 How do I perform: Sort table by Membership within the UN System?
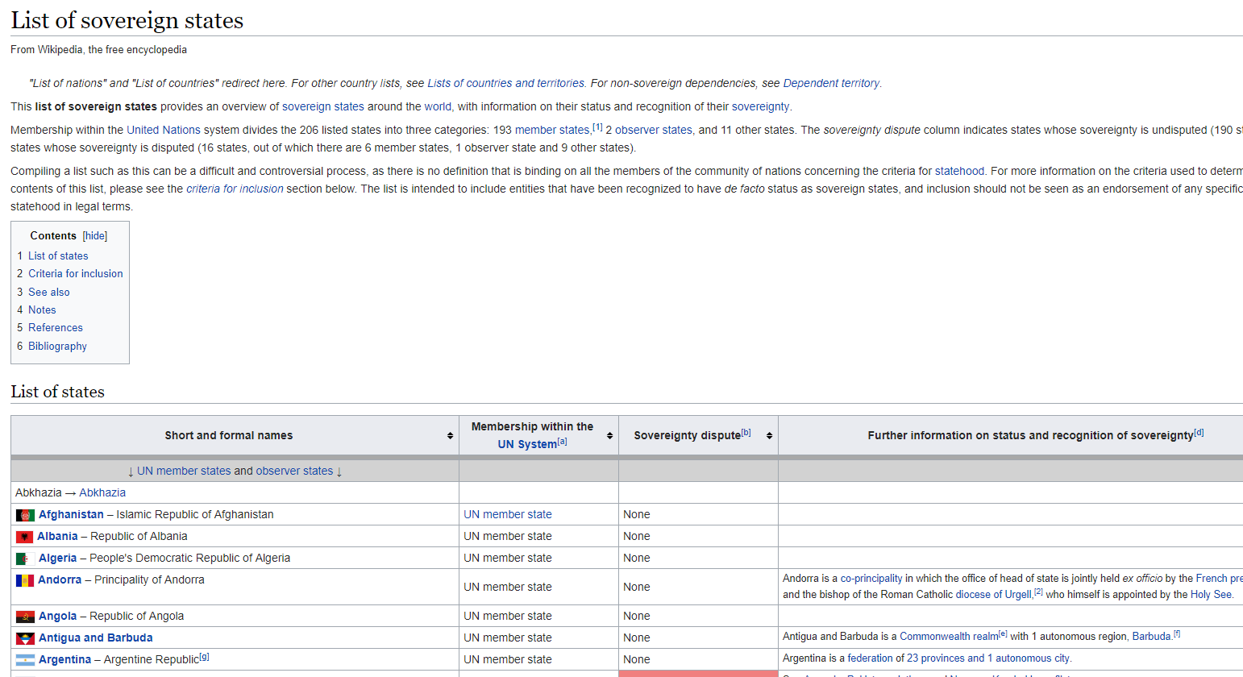pyautogui.click(x=609, y=435)
